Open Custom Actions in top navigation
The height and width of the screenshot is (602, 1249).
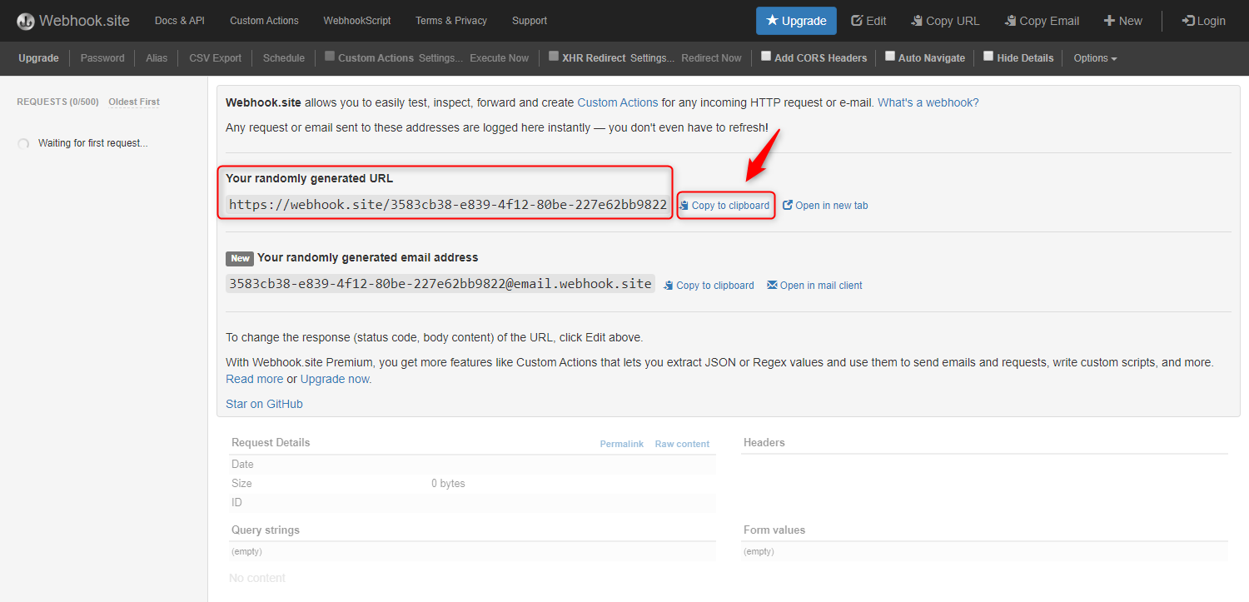click(264, 21)
